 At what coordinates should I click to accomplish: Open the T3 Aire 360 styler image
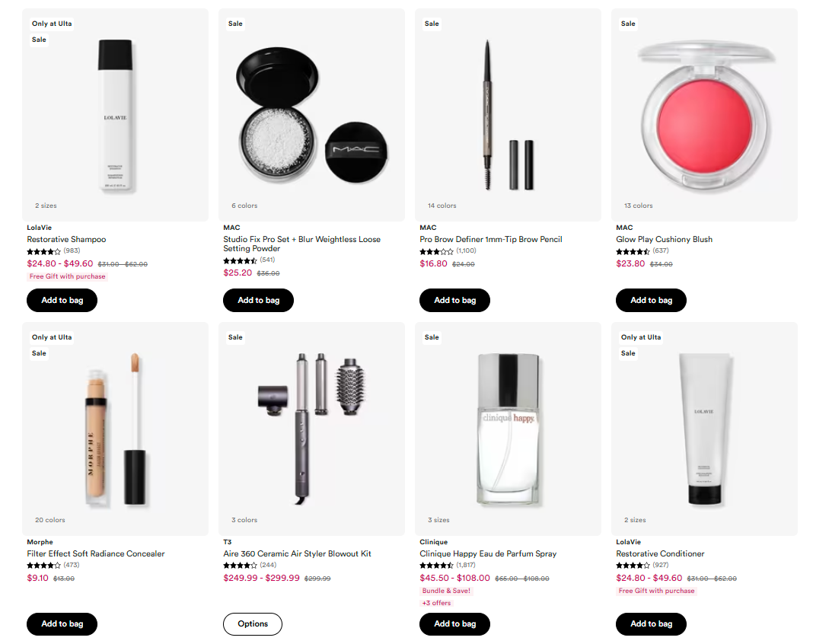click(x=311, y=429)
